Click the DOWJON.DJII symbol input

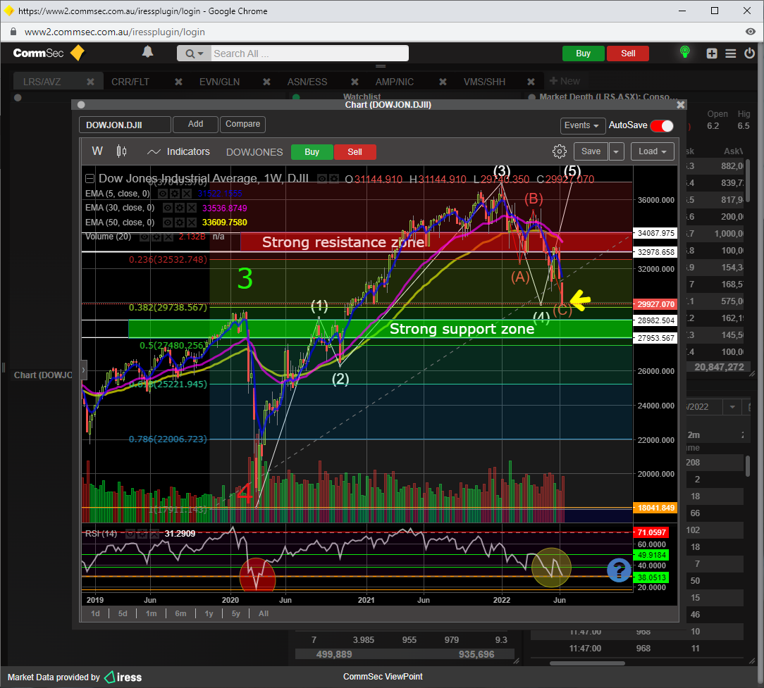125,125
